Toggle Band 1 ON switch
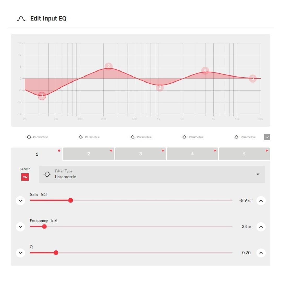 [x=25, y=177]
